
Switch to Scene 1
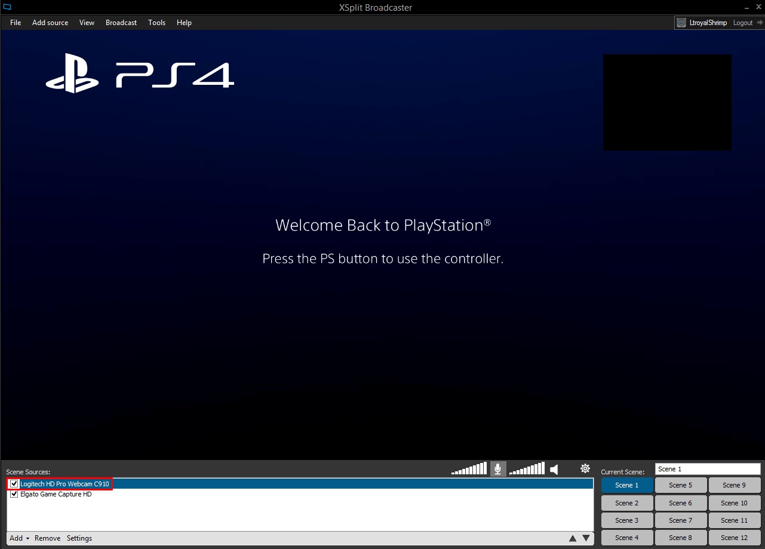click(627, 485)
